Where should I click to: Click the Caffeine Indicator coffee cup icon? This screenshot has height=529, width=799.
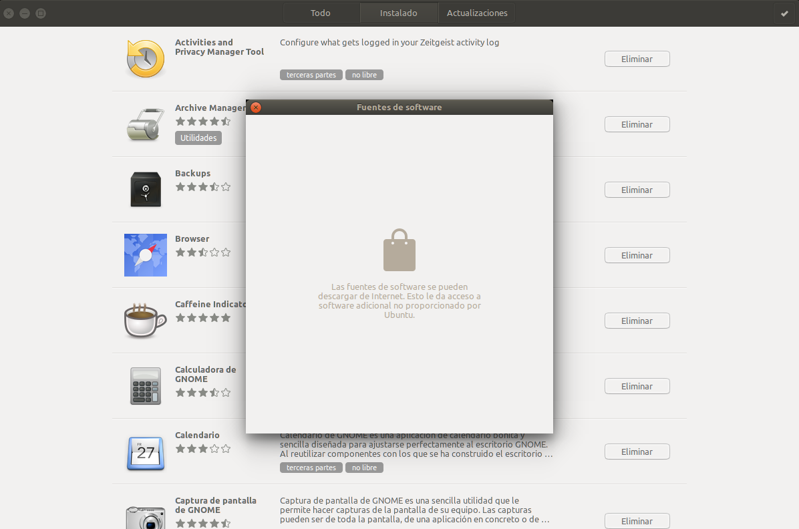click(145, 321)
